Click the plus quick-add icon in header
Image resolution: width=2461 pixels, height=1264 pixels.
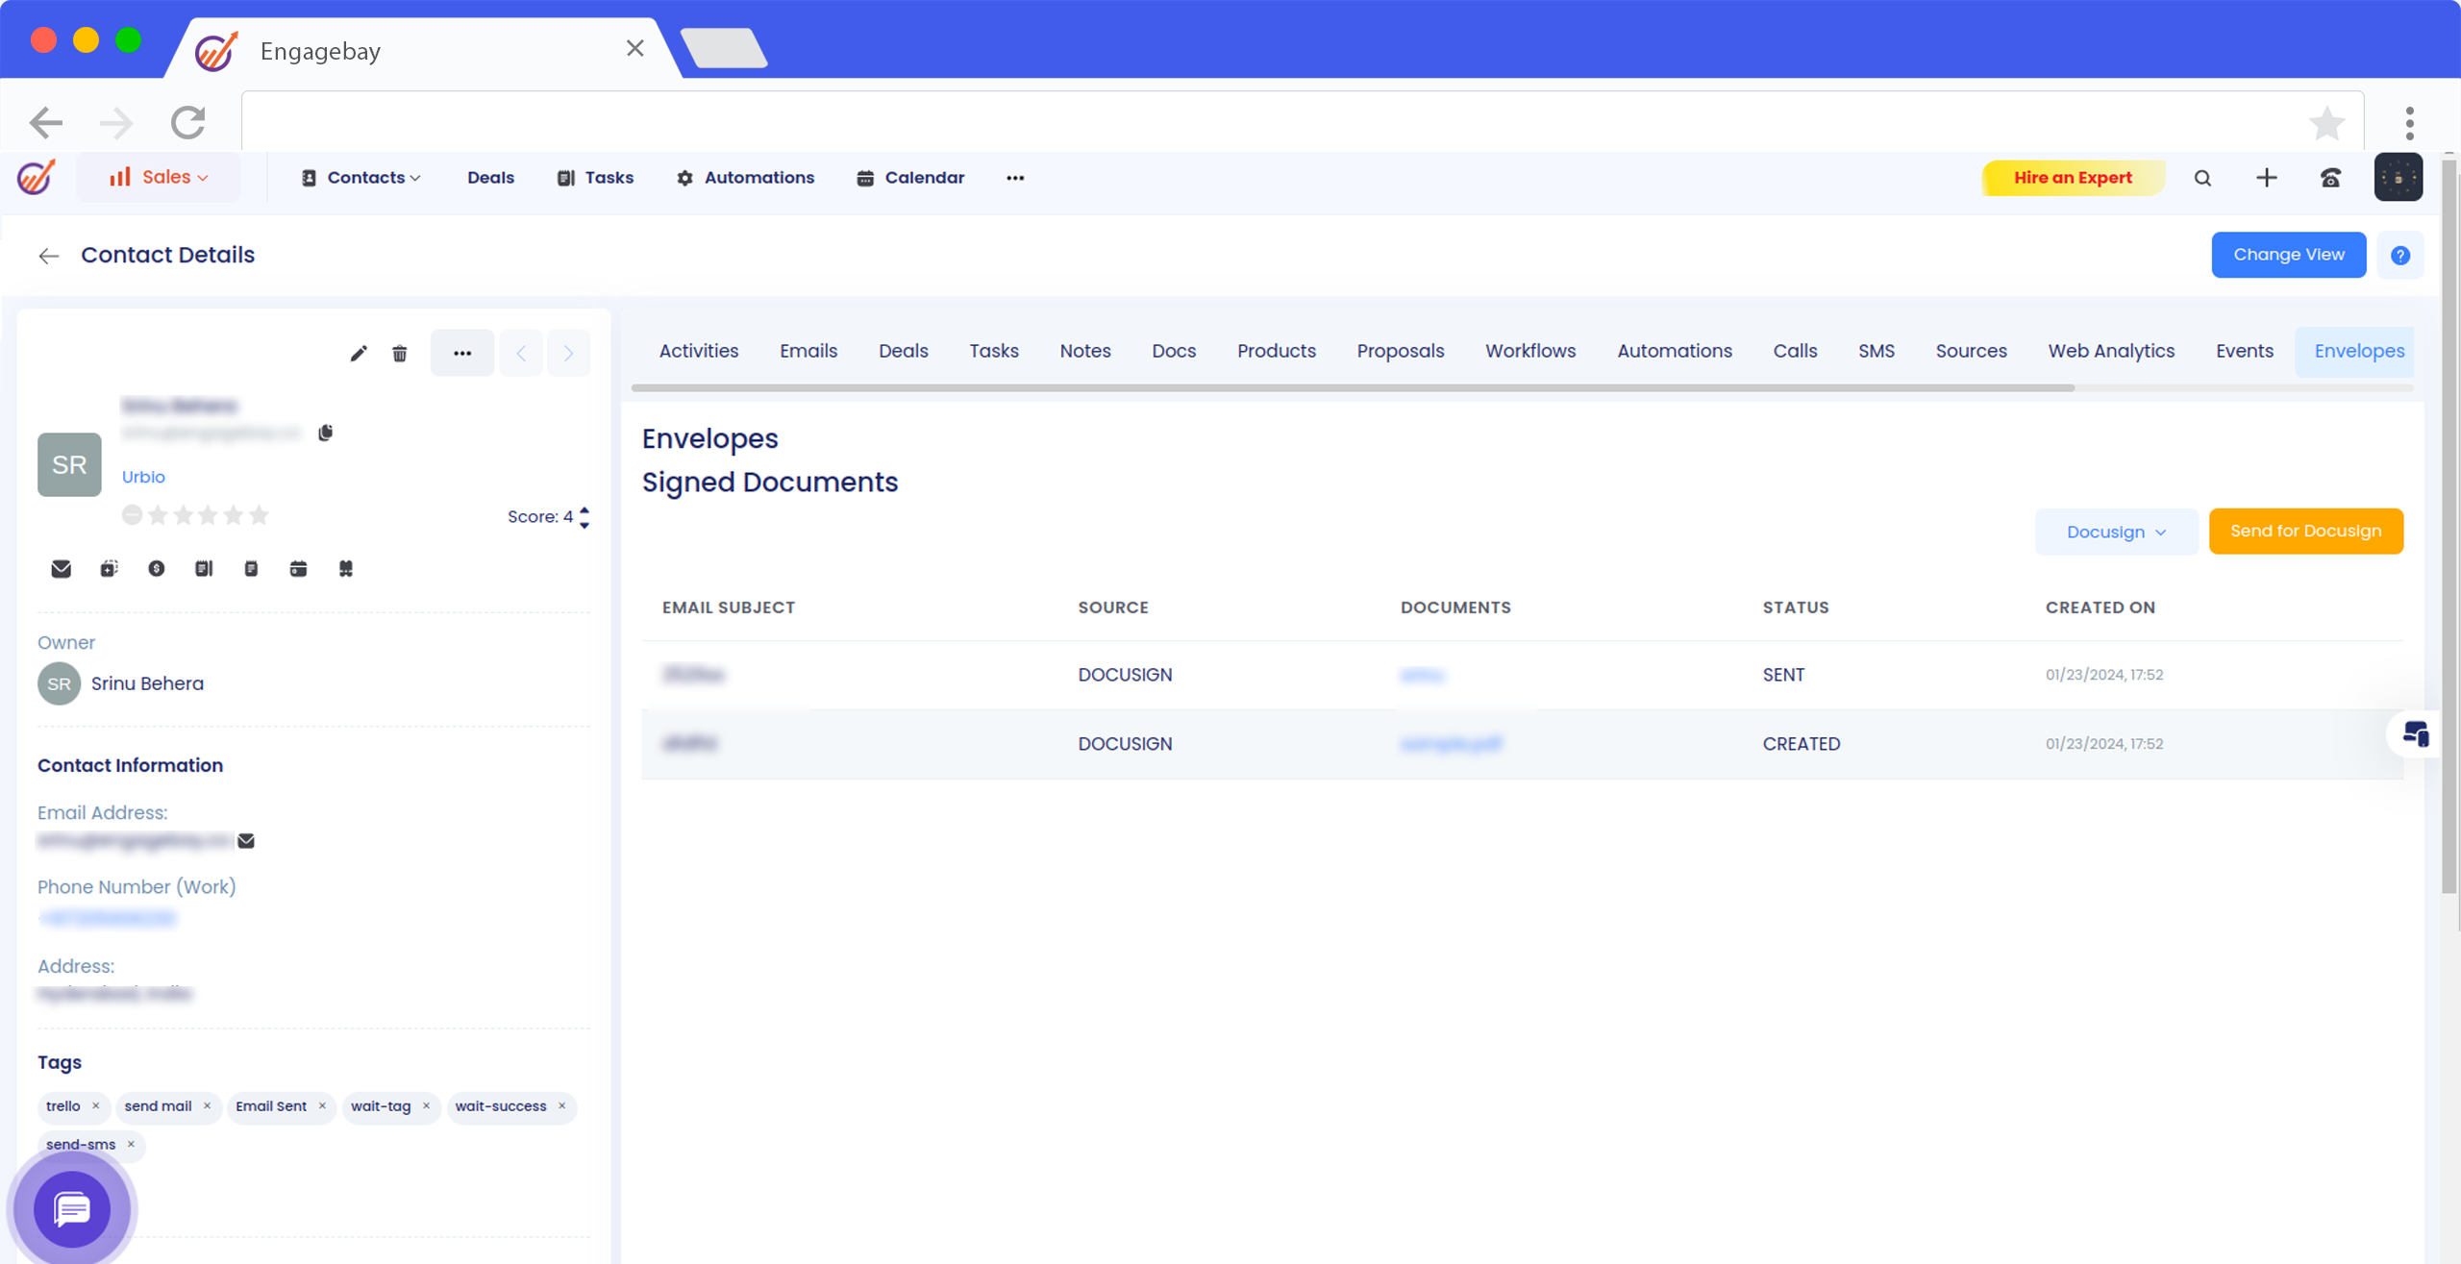coord(2267,178)
